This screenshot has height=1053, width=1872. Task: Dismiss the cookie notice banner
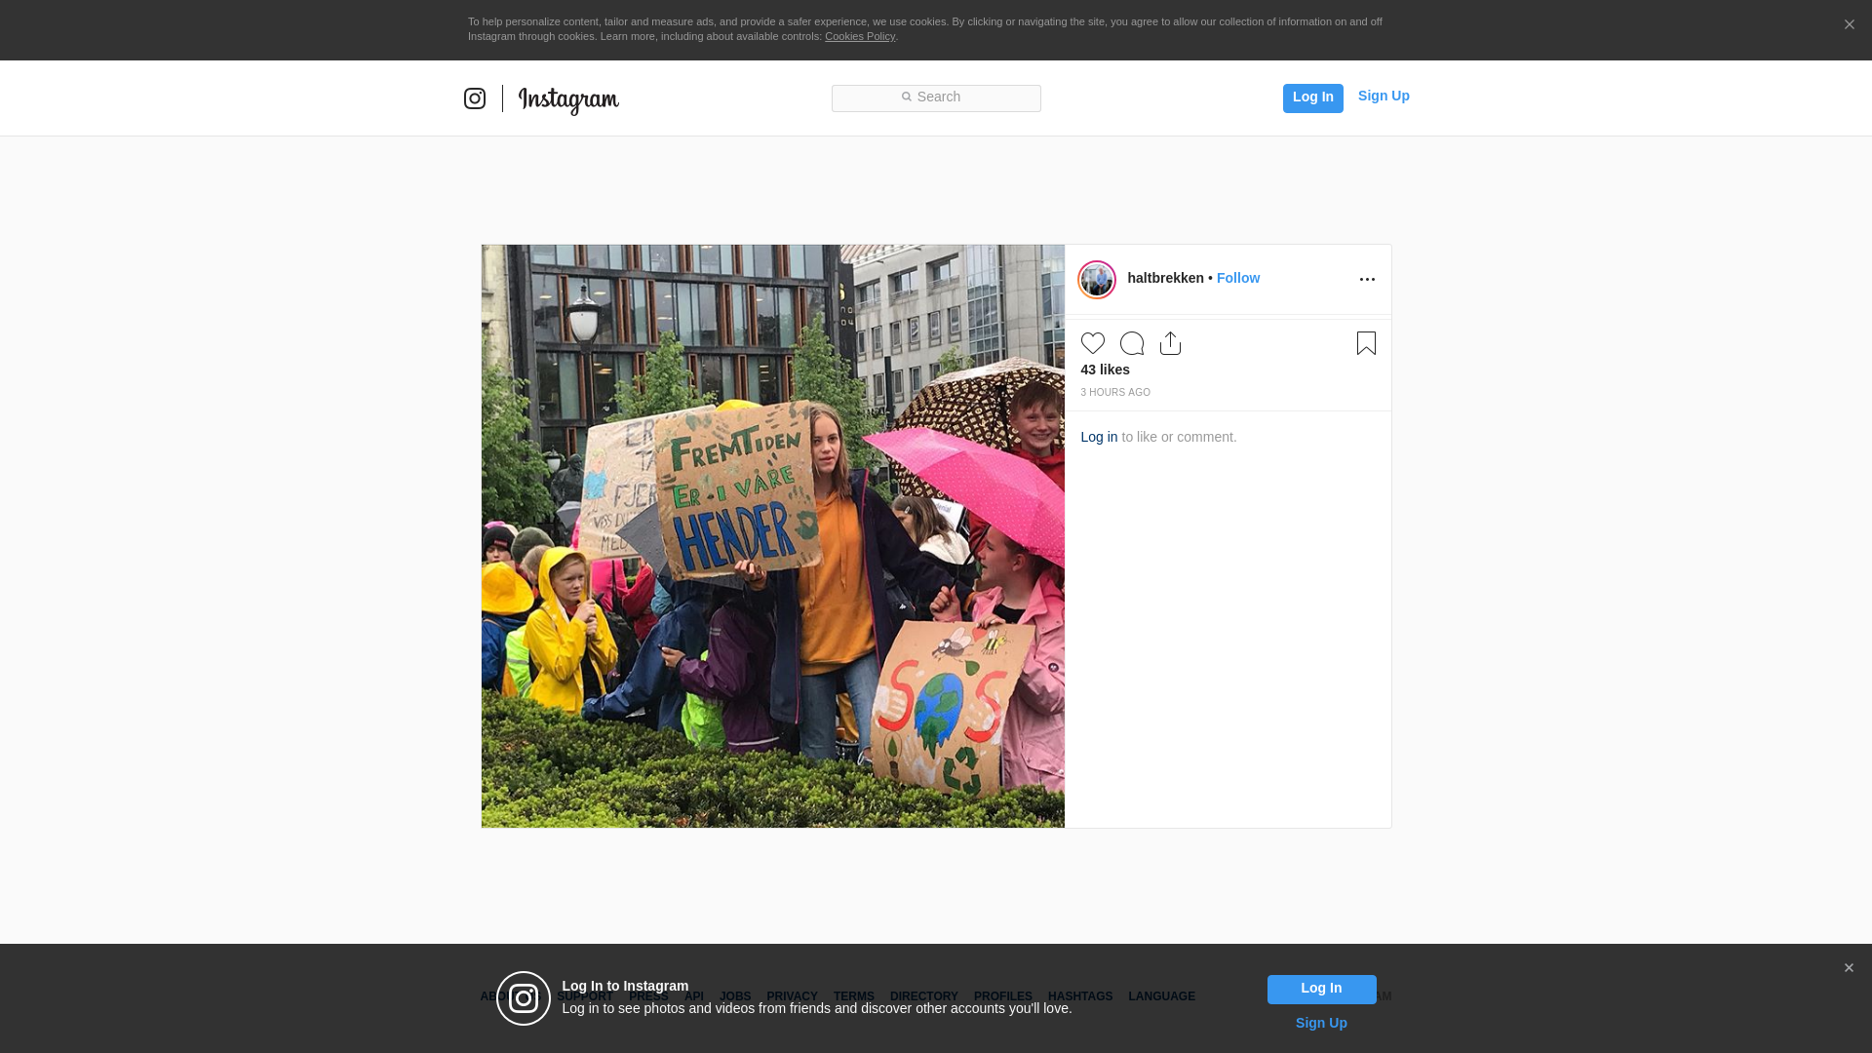pyautogui.click(x=1849, y=24)
